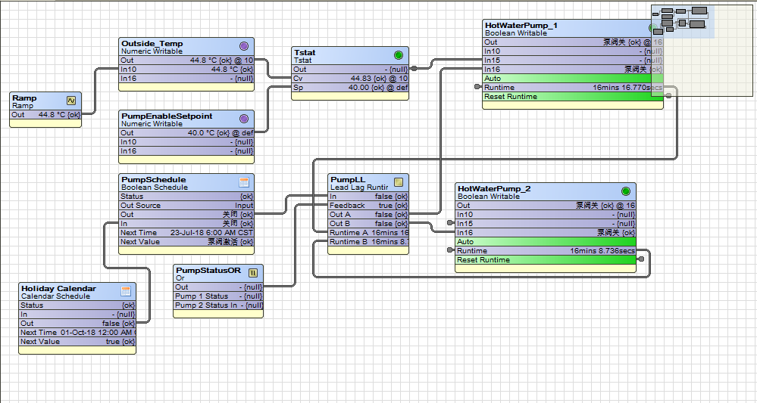
Task: Click the Tstat green status circle icon
Action: [399, 55]
